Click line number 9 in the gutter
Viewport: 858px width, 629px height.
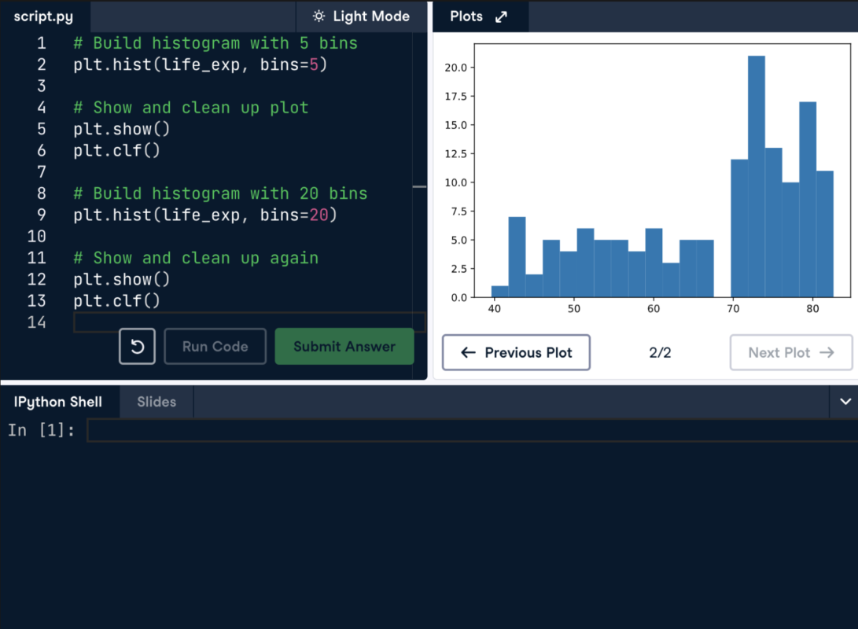tap(41, 215)
